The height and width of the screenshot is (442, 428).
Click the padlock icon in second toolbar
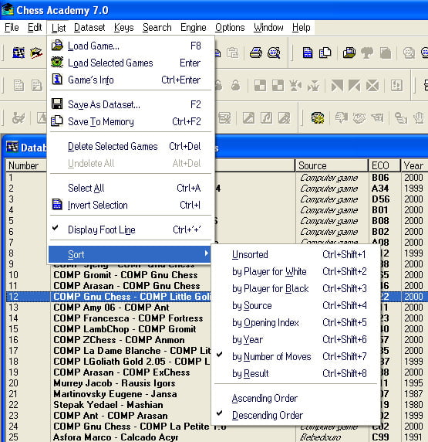(x=235, y=86)
